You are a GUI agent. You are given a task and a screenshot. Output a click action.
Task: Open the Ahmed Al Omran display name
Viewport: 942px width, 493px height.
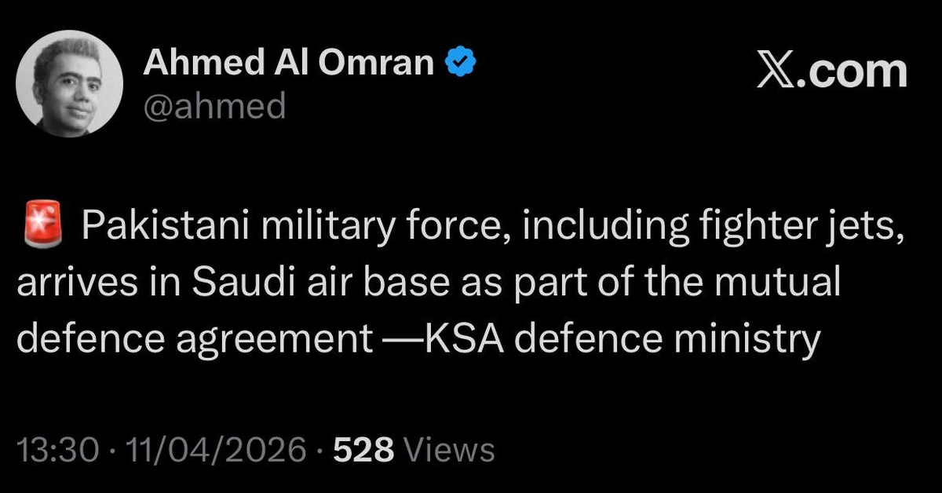click(288, 64)
